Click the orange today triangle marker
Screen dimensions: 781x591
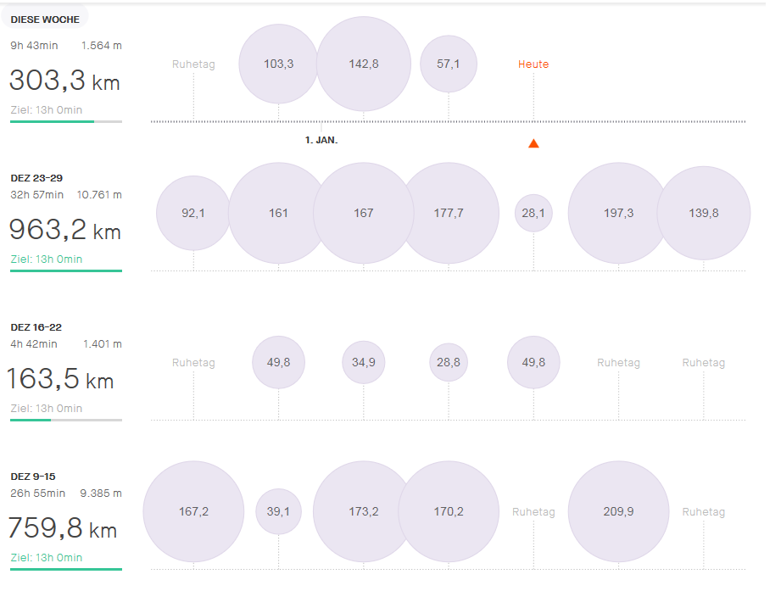tap(533, 143)
